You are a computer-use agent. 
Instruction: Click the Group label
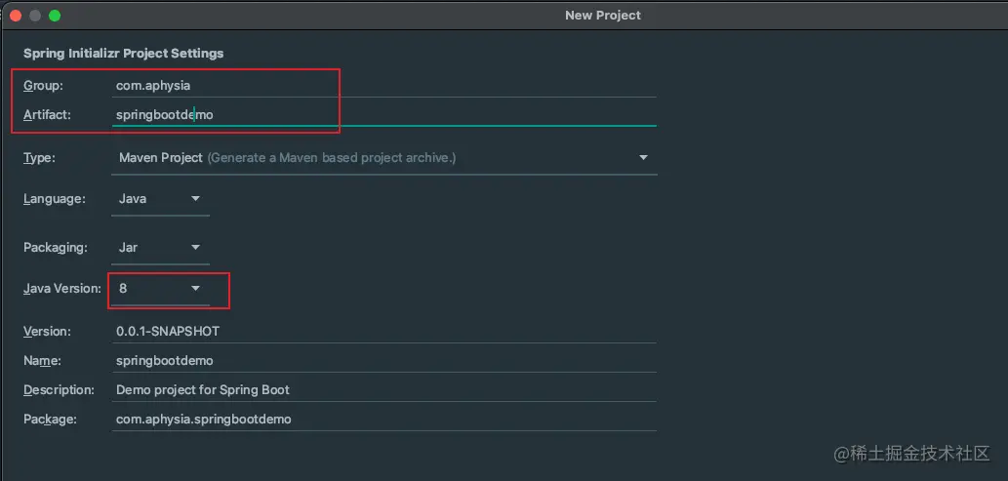coord(43,85)
